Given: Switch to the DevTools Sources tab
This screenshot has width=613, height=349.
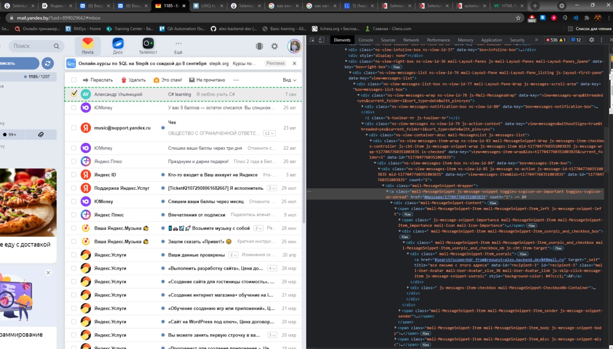Looking at the screenshot, I should tap(388, 40).
